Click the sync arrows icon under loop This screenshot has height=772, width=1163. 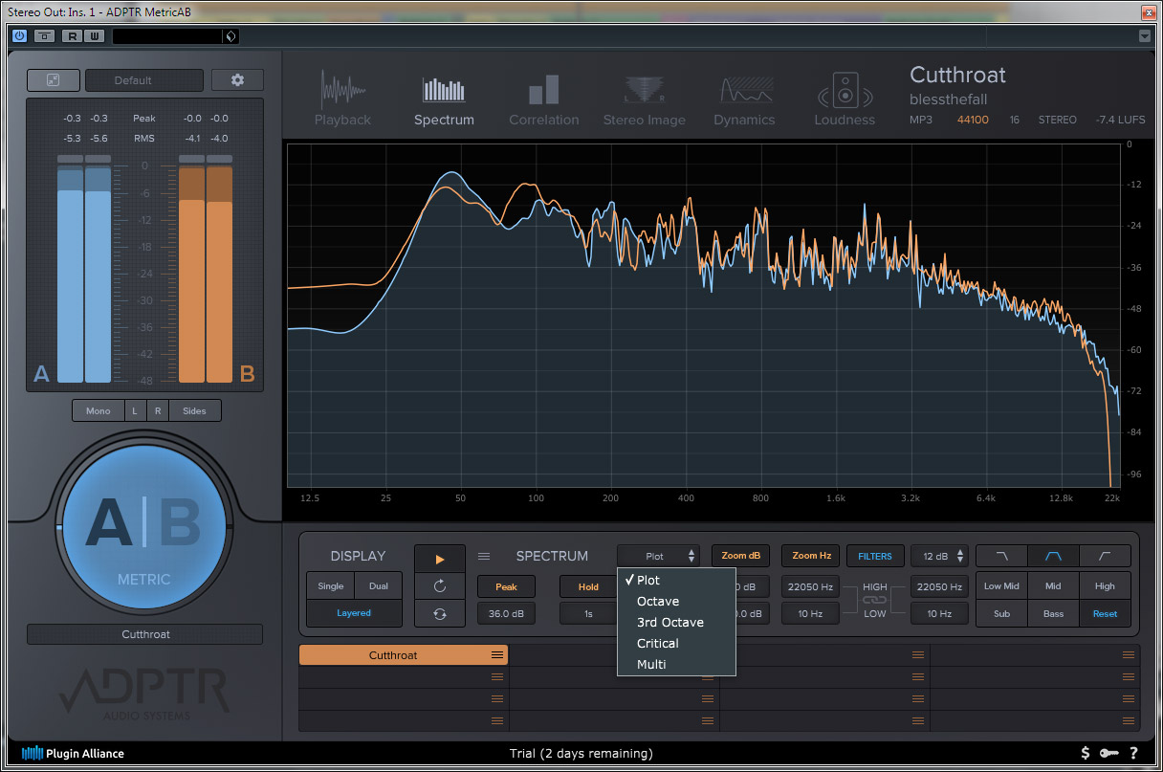coord(440,614)
